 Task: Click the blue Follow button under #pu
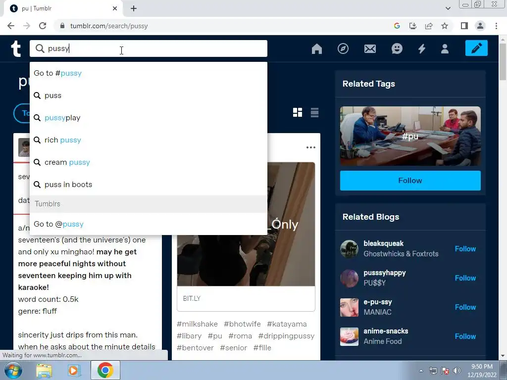coord(410,180)
